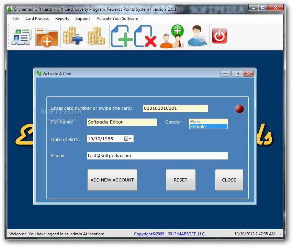This screenshot has height=247, width=293.
Task: Click the add customers people icon
Action: 172,36
